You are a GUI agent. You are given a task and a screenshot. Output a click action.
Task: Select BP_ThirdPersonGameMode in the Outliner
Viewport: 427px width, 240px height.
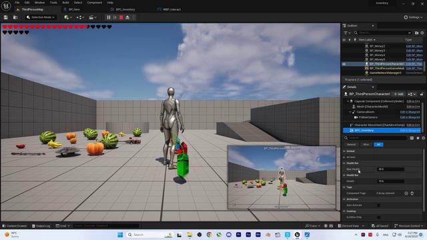(x=387, y=68)
